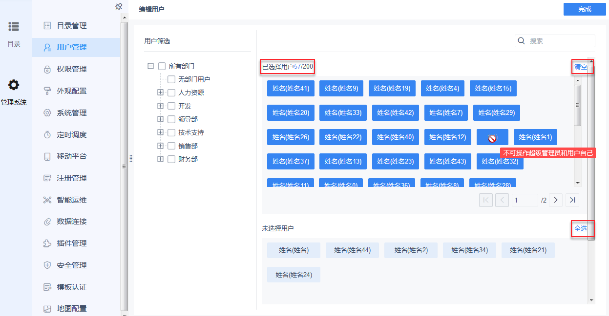Expand the 开发 department tree node
This screenshot has height=316, width=609.
point(161,106)
